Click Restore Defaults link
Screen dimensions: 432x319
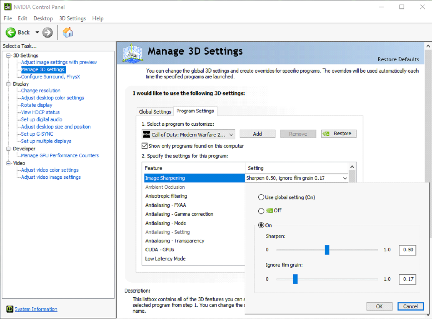pyautogui.click(x=398, y=59)
